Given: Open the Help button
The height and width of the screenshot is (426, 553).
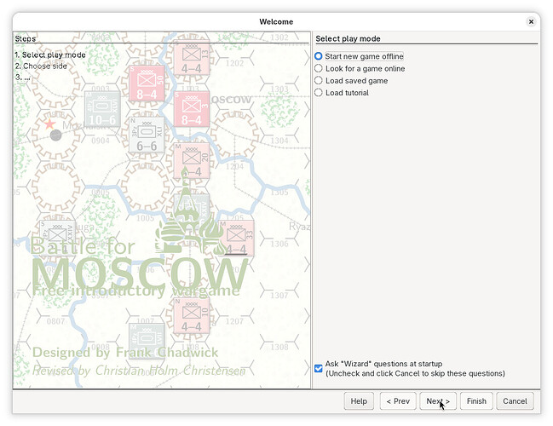Looking at the screenshot, I should point(359,401).
